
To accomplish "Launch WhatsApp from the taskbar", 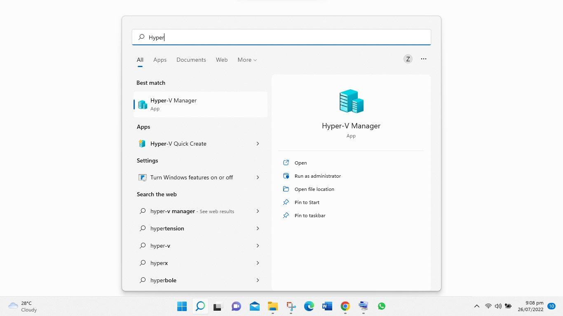I will (x=381, y=306).
